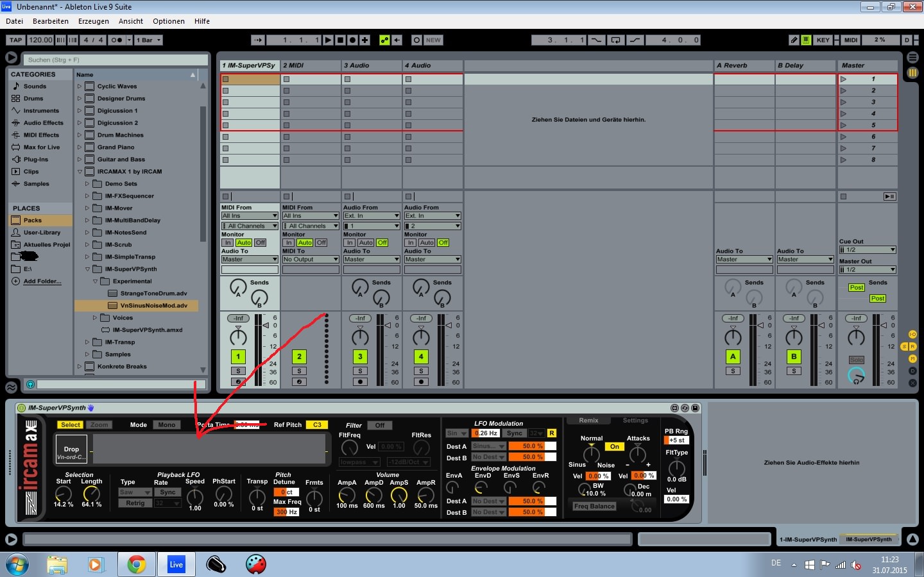Expand Cyclic Waves pack folder
This screenshot has height=577, width=924.
(80, 86)
